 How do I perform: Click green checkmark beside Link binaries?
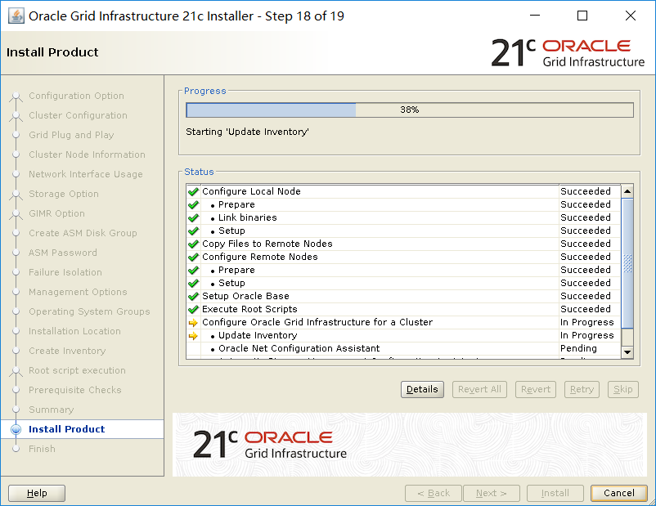pyautogui.click(x=193, y=218)
